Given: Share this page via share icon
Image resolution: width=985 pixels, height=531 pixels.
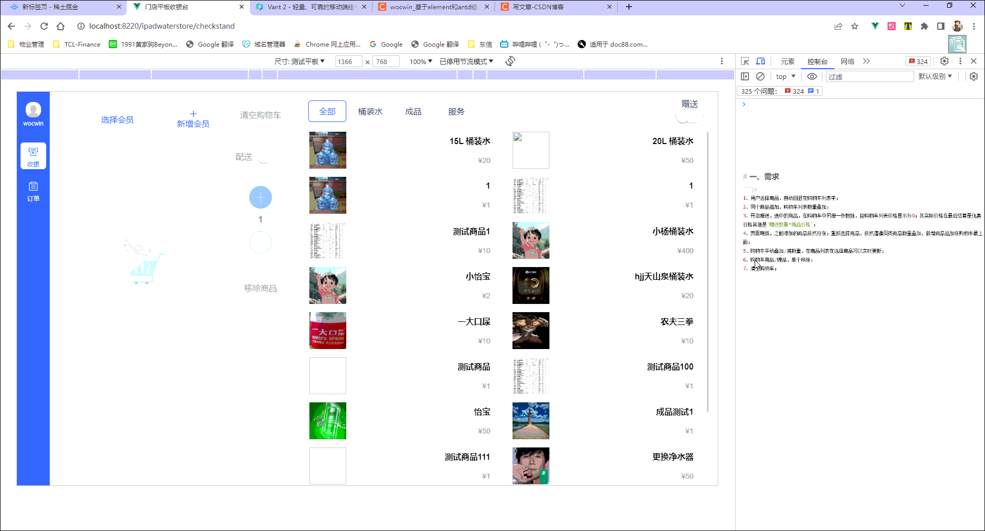Looking at the screenshot, I should pos(838,26).
